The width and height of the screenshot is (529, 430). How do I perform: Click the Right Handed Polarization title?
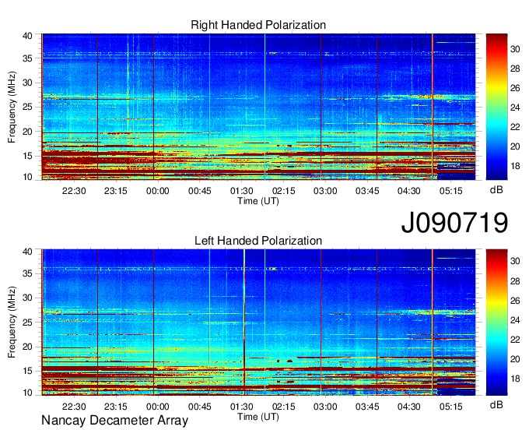pos(258,25)
